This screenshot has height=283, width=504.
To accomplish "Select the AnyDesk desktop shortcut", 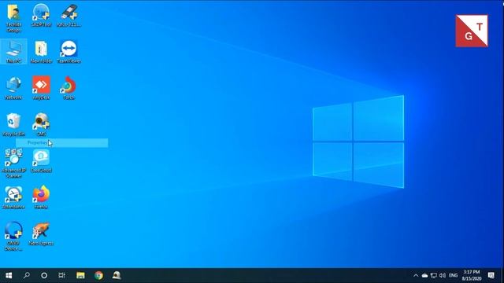I will tap(41, 88).
